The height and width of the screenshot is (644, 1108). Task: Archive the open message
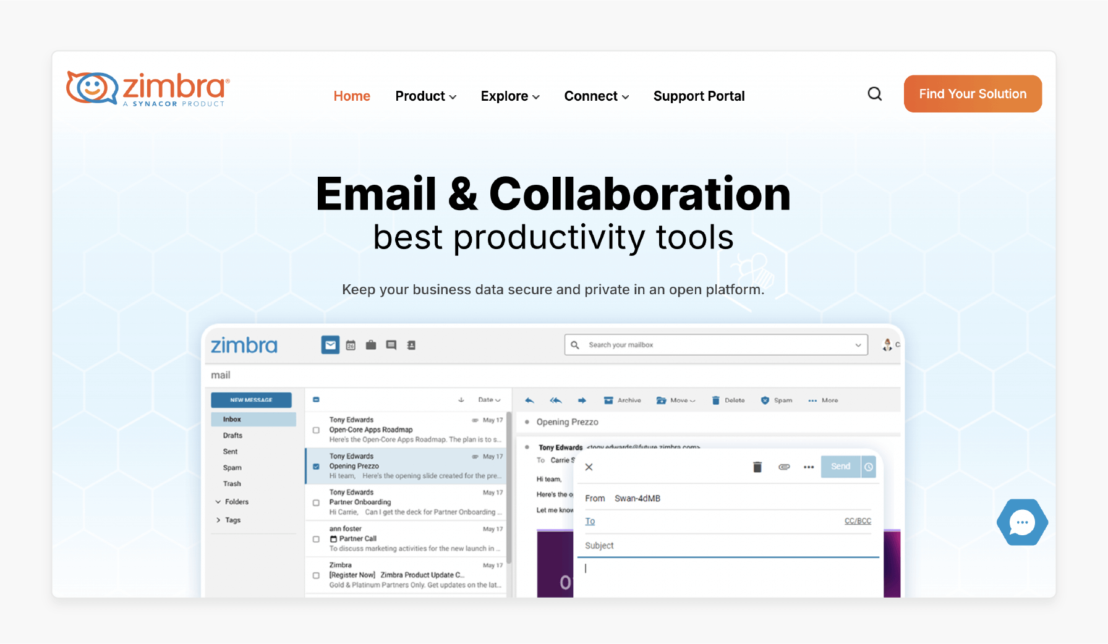[622, 400]
